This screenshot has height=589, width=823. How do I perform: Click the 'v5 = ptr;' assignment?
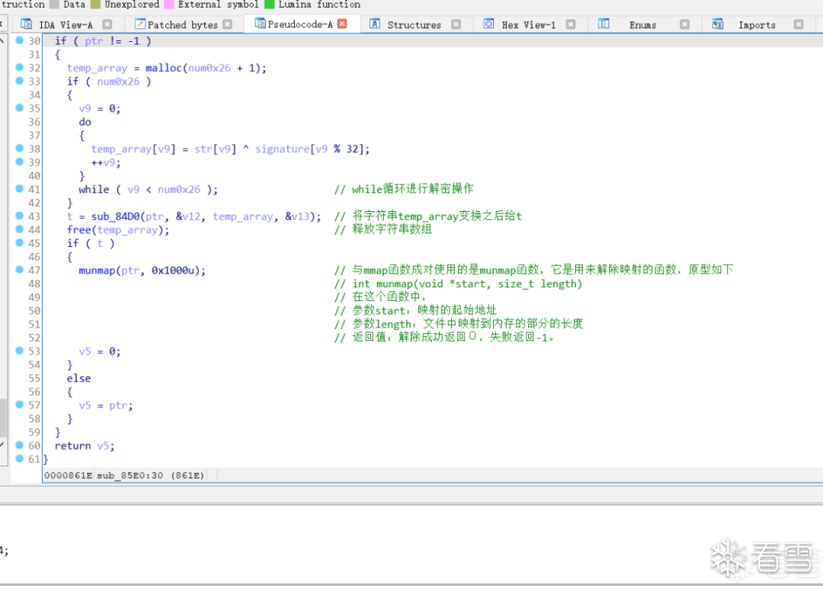tap(105, 405)
